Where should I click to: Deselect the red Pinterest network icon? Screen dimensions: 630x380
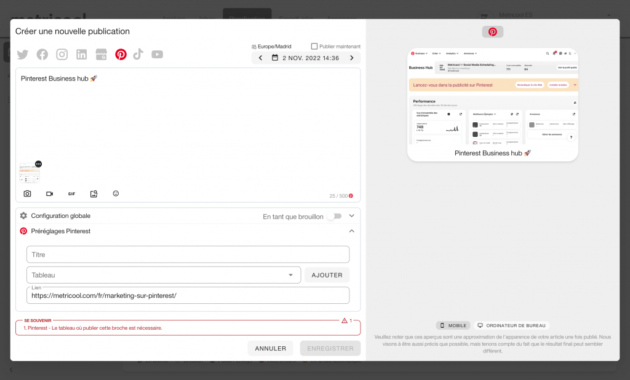point(121,54)
